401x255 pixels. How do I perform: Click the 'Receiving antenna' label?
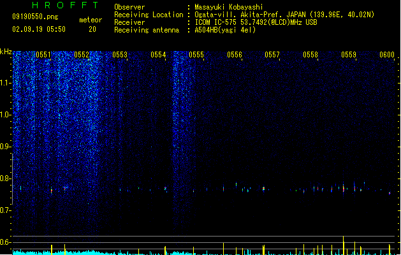[x=147, y=30]
